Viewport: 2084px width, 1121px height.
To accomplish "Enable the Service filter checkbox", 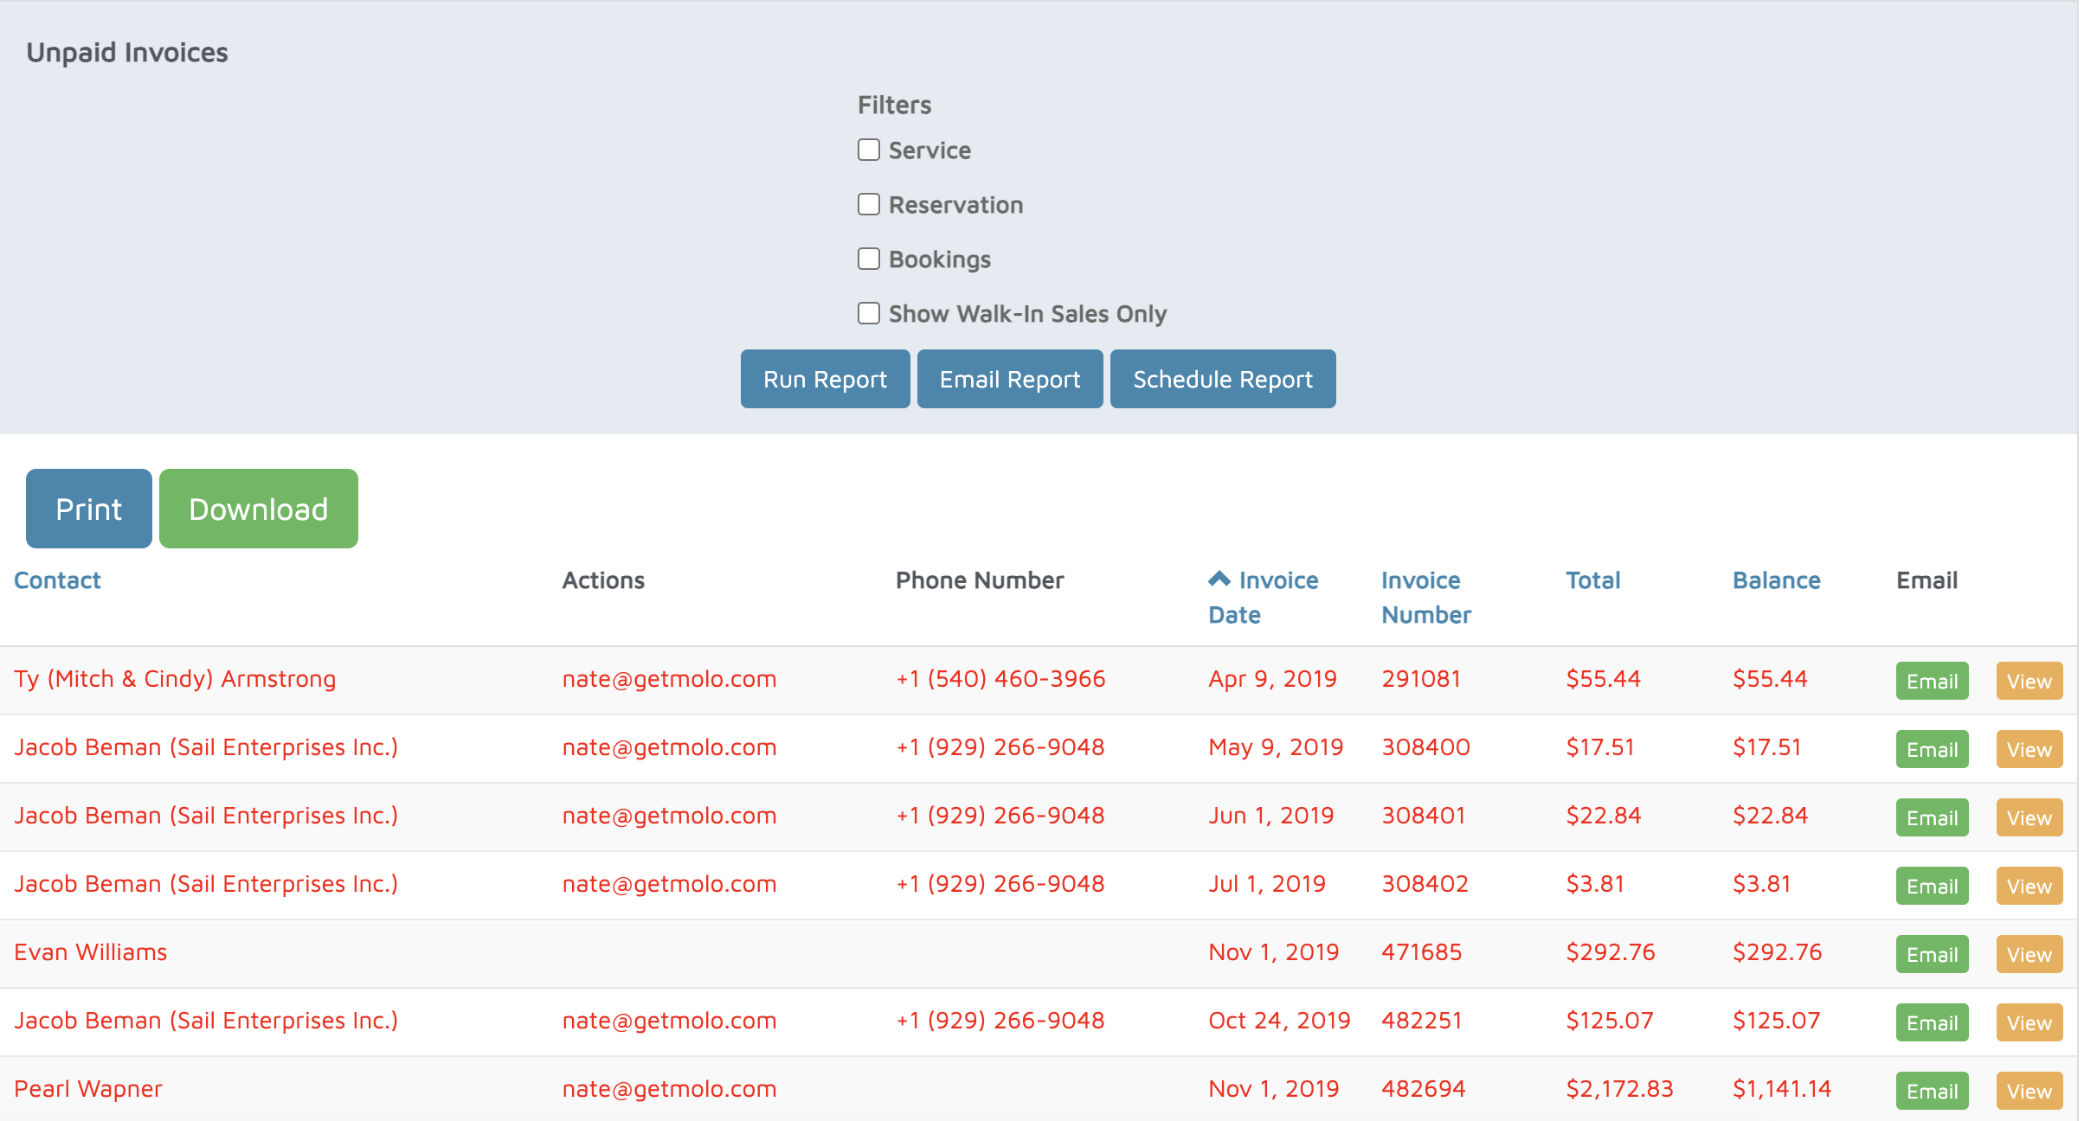I will pyautogui.click(x=868, y=150).
